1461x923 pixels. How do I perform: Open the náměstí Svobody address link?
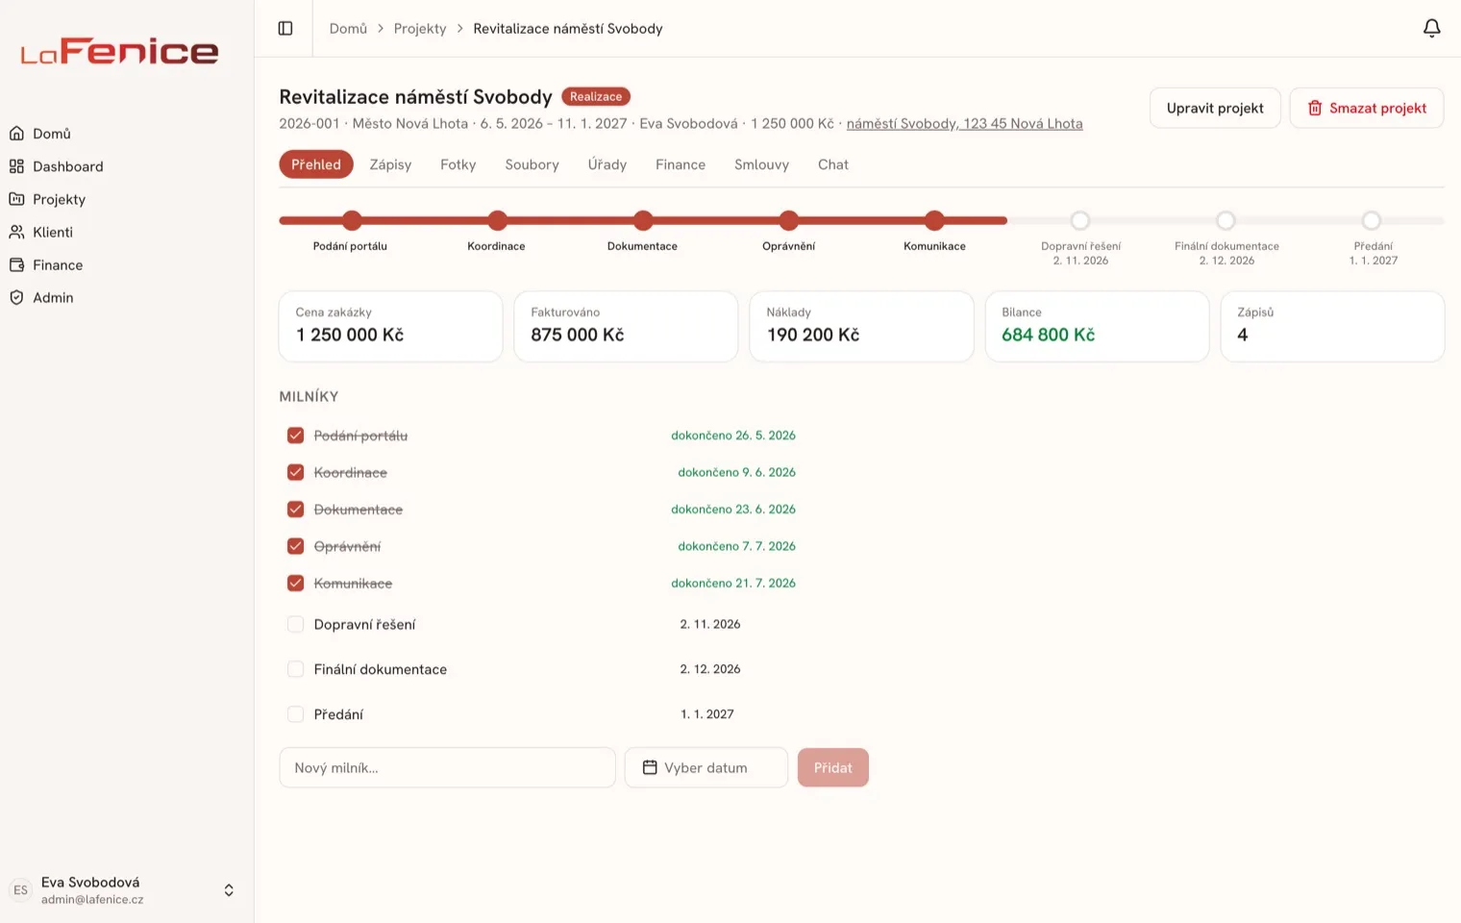(964, 123)
